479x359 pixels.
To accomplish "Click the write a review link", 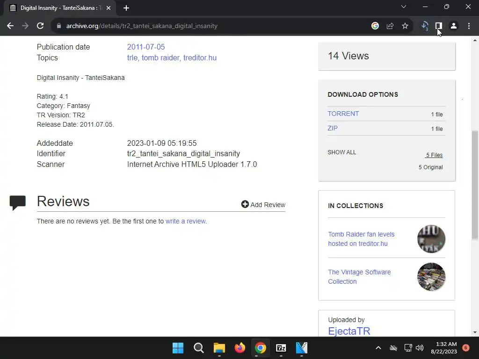I will tap(186, 221).
